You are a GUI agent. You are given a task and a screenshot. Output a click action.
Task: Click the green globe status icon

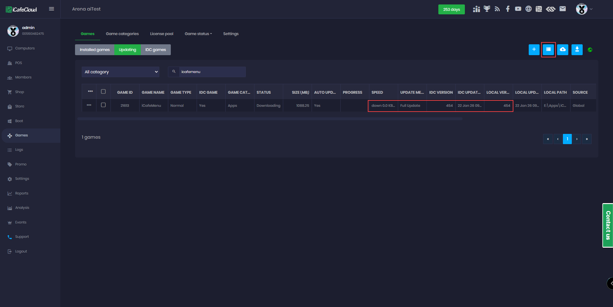coord(590,50)
